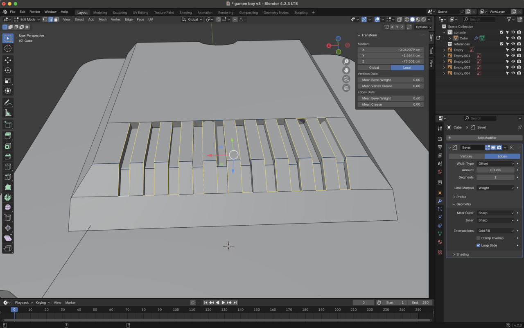Toggle camera view in viewport gizmo
The height and width of the screenshot is (328, 524).
346,79
